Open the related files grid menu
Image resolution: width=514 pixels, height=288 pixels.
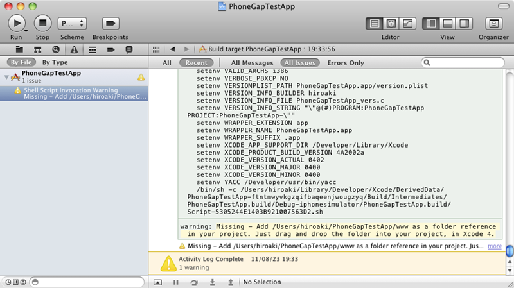[156, 49]
